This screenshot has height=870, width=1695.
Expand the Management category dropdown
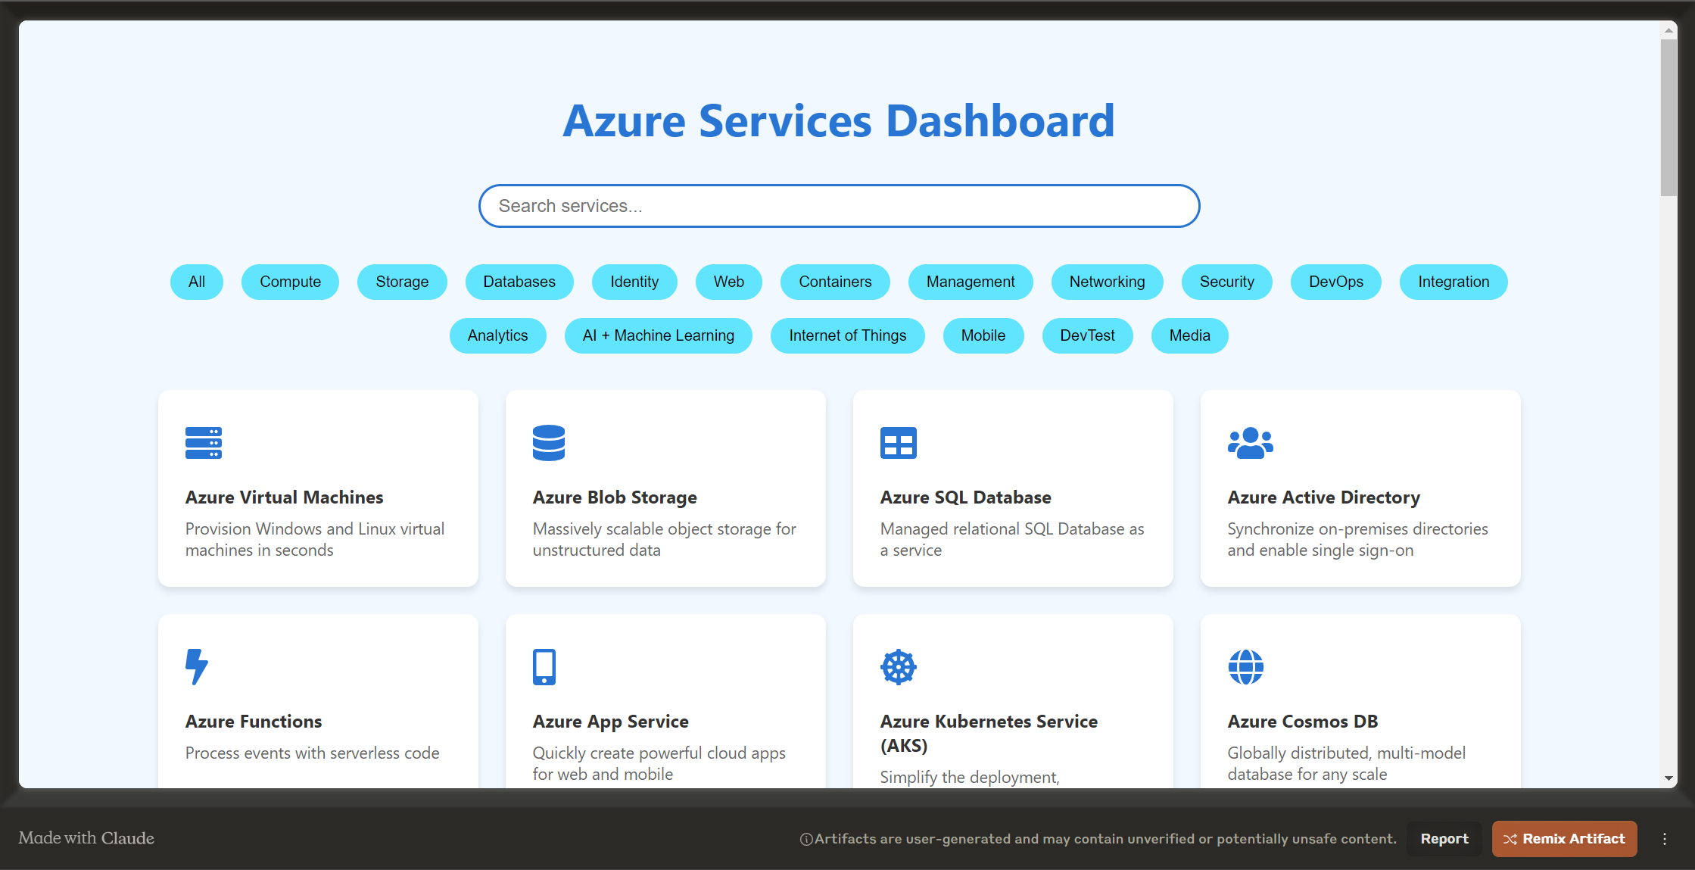[971, 282]
